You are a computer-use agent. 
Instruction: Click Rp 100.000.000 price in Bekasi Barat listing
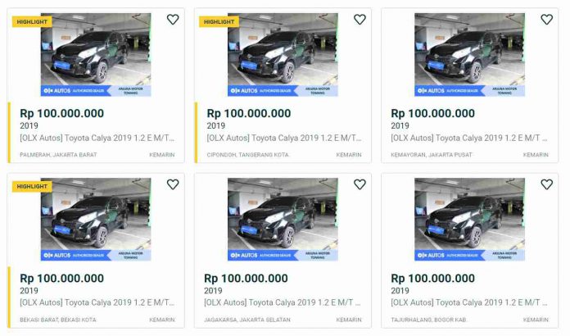pyautogui.click(x=61, y=278)
